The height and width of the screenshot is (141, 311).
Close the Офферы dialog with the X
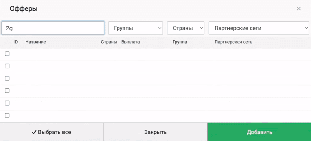click(x=298, y=8)
